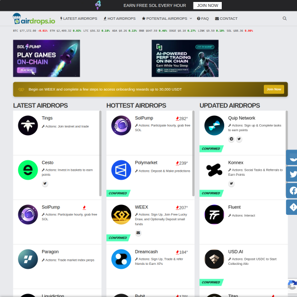The height and width of the screenshot is (297, 297).
Task: Click the Paragon project logo
Action: click(x=28, y=259)
